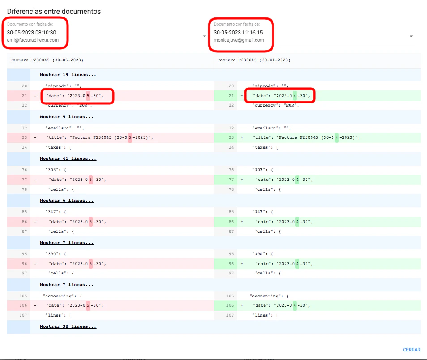Click line number 77 in the right pane
The image size is (427, 360).
tap(231, 180)
